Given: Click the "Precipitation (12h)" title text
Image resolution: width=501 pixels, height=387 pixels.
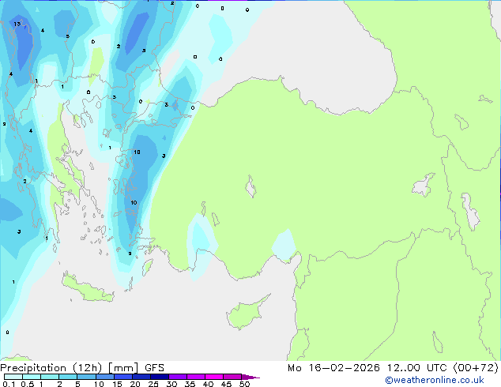Looking at the screenshot, I should click(x=51, y=368).
